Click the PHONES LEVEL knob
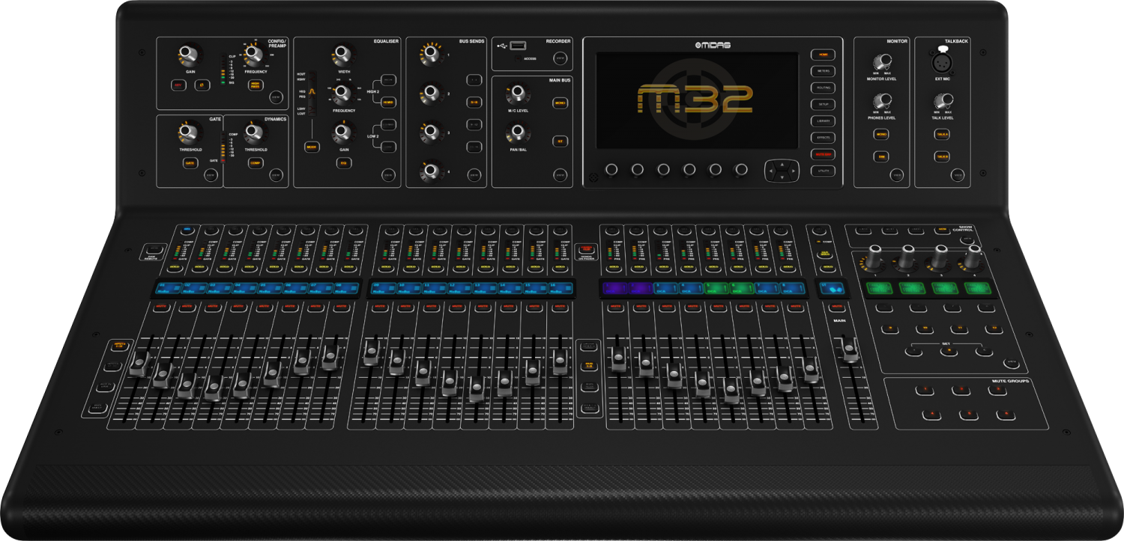The image size is (1124, 541). [x=881, y=102]
